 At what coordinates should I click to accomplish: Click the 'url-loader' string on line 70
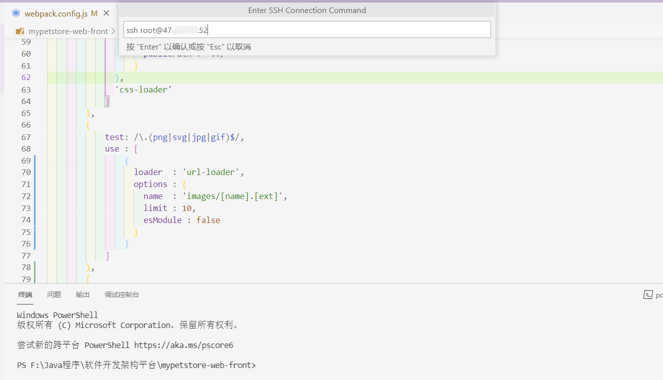pos(210,172)
